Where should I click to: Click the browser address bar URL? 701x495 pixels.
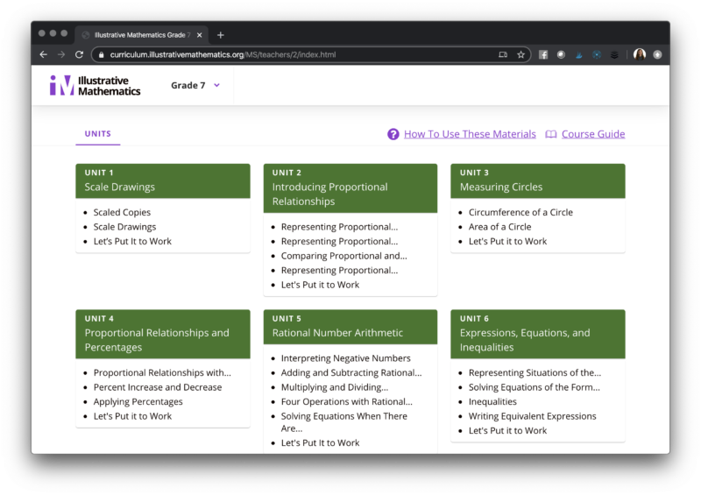(223, 54)
